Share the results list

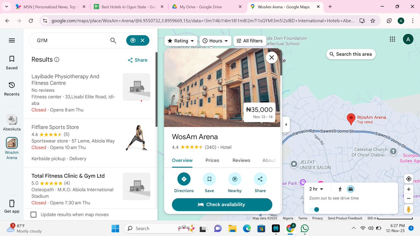[x=138, y=60]
